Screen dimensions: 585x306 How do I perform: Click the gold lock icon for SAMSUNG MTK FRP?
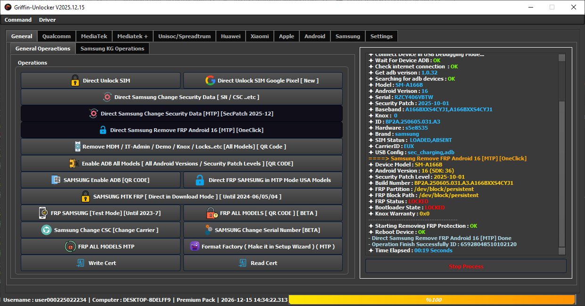[x=85, y=196]
